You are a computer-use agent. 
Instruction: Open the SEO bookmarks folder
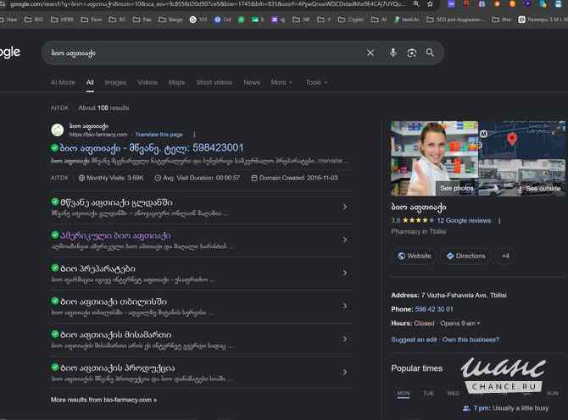click(x=454, y=19)
